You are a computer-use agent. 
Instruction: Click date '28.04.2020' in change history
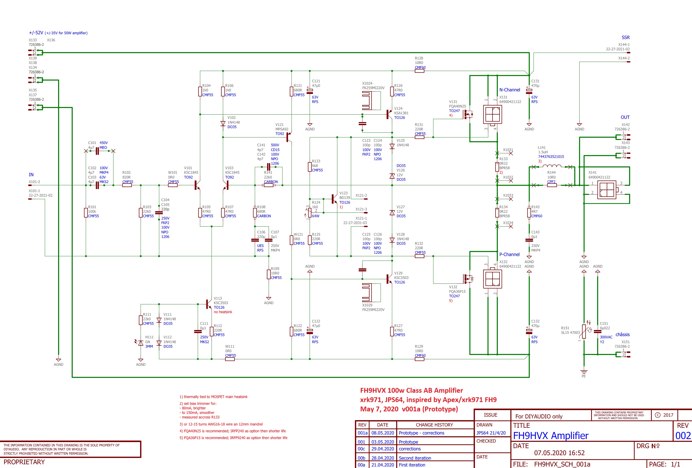click(x=383, y=458)
